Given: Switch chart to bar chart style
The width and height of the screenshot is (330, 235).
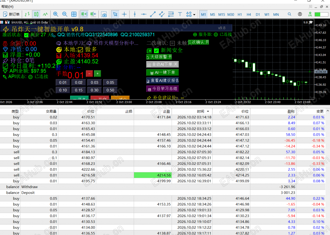Looking at the screenshot, I should [27, 14].
